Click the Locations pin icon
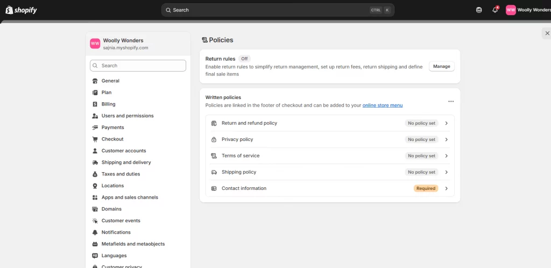 pos(95,186)
